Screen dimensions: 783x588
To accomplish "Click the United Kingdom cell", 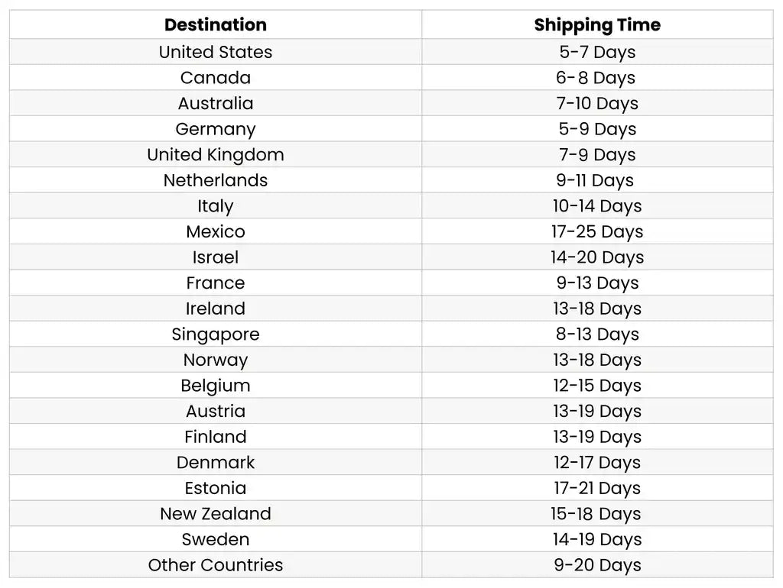I will click(x=216, y=155).
